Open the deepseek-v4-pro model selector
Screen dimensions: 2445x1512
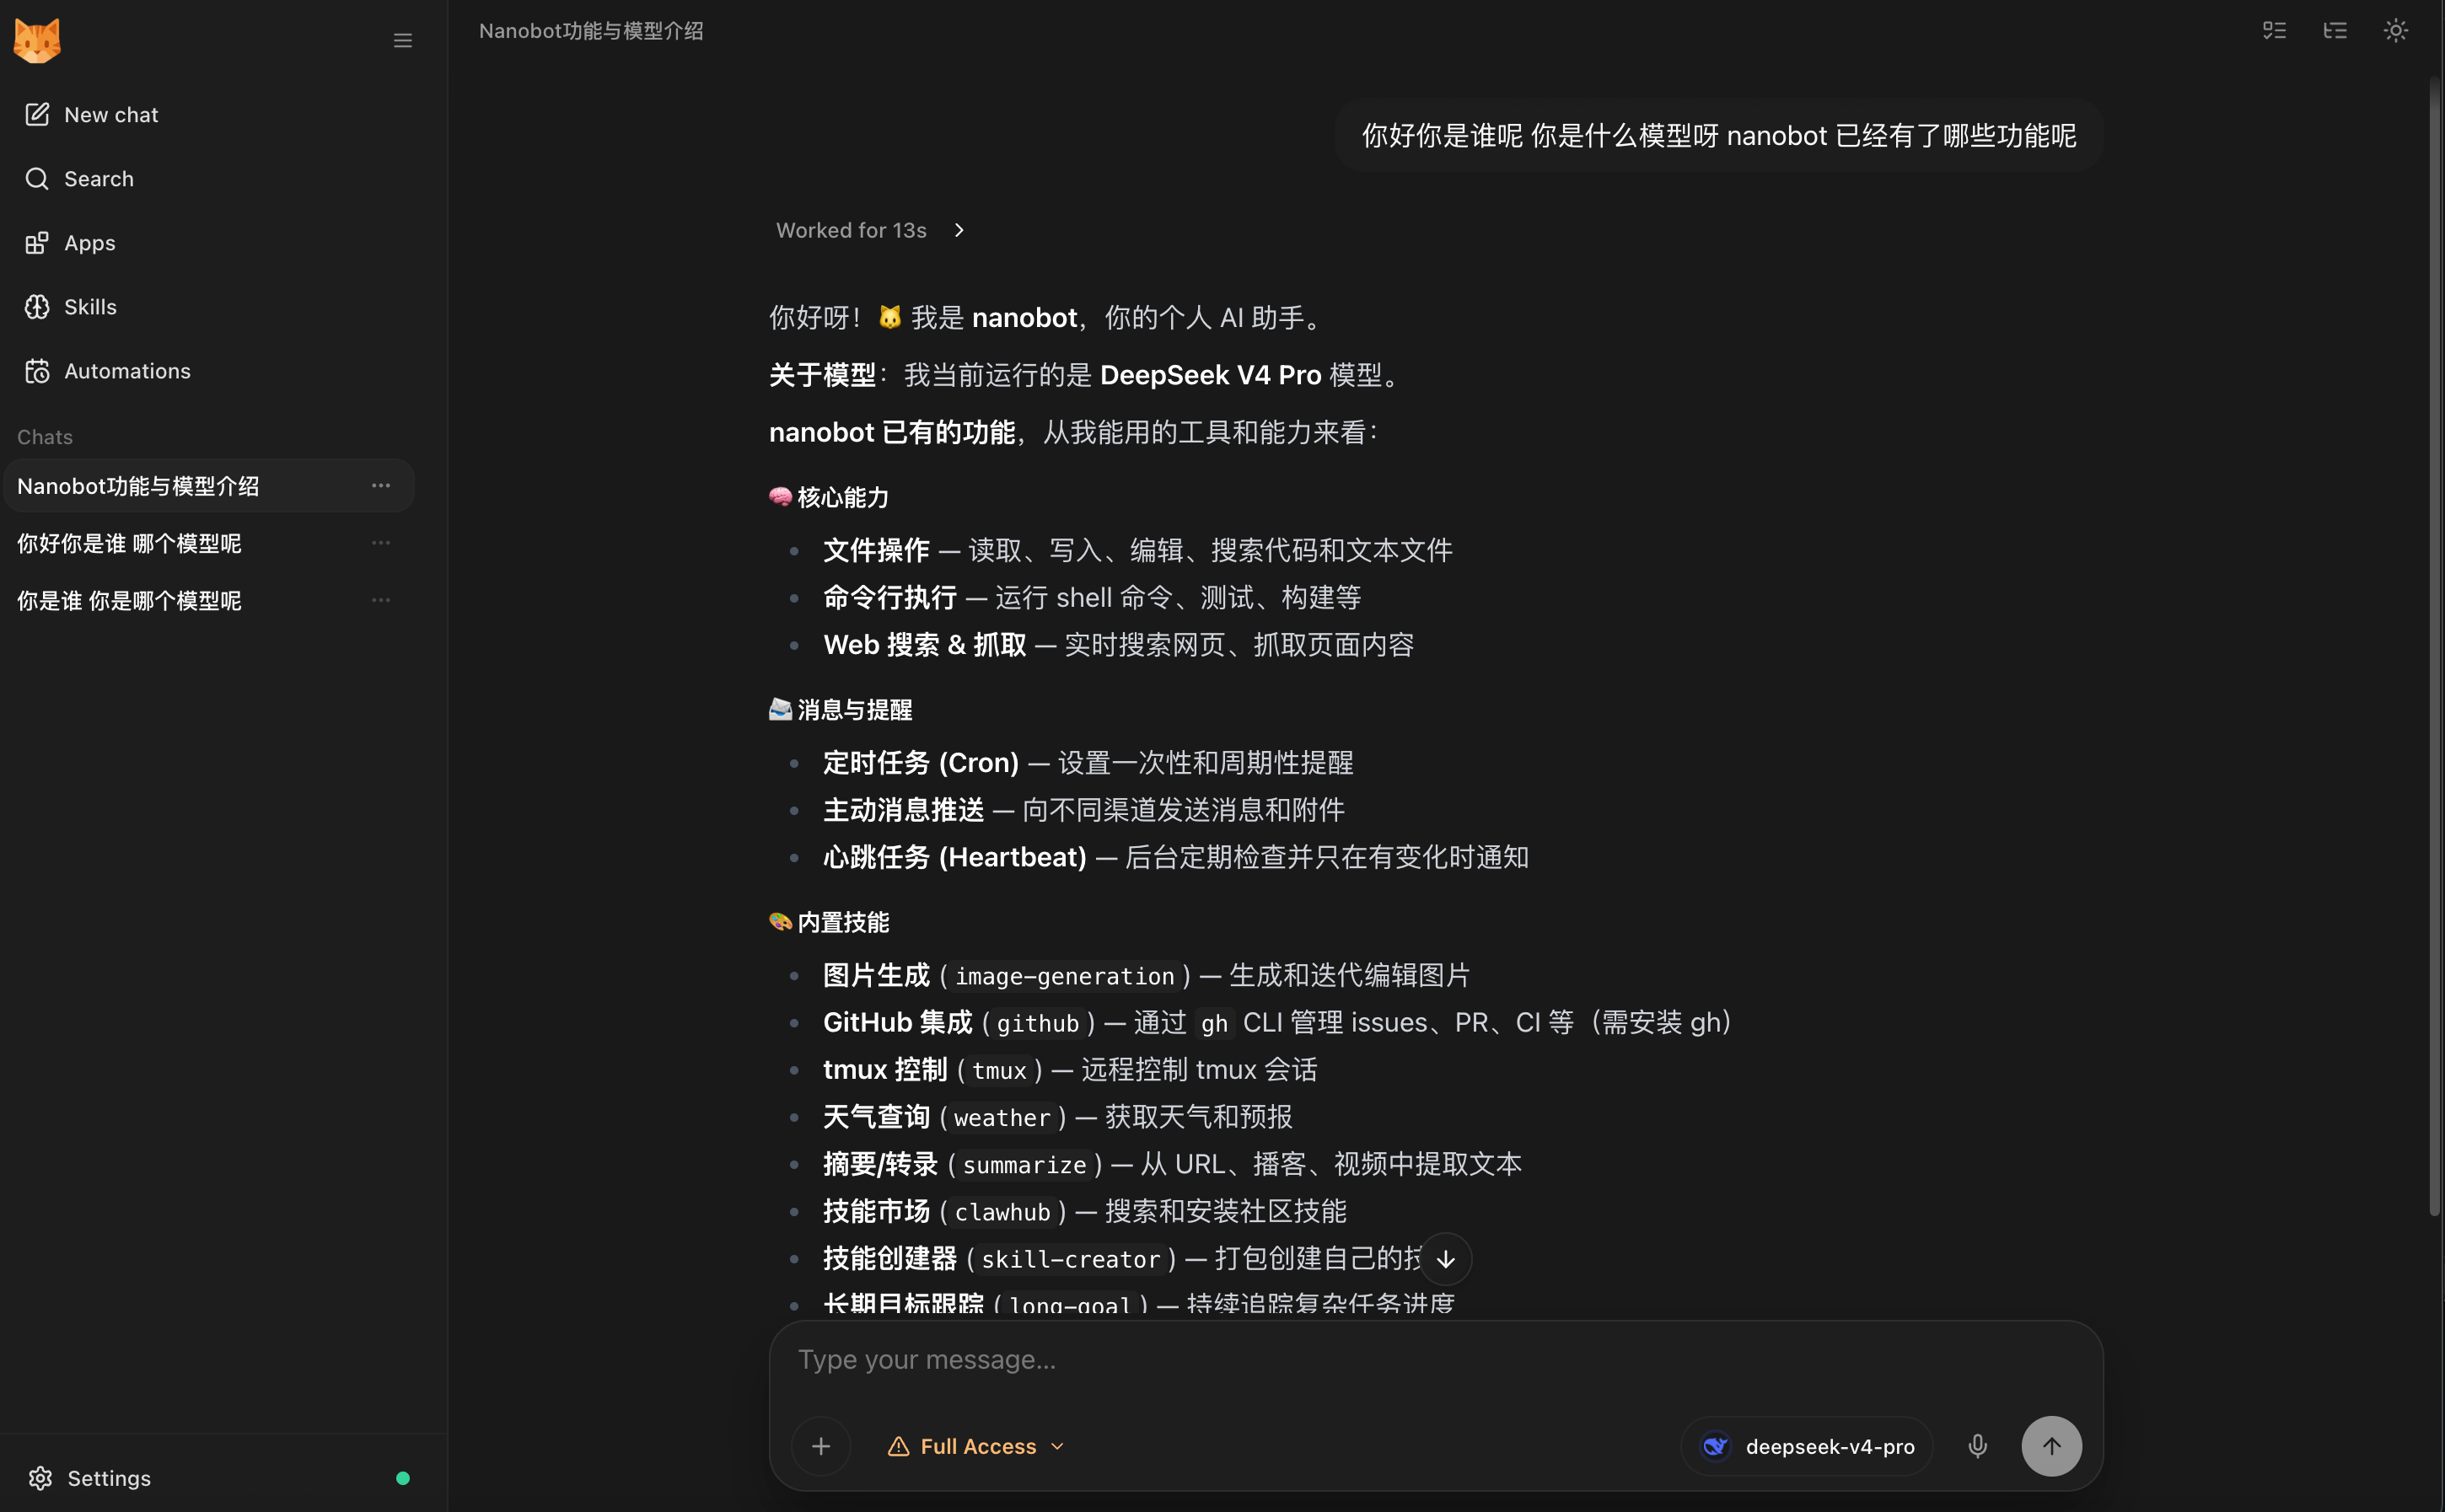tap(1807, 1446)
